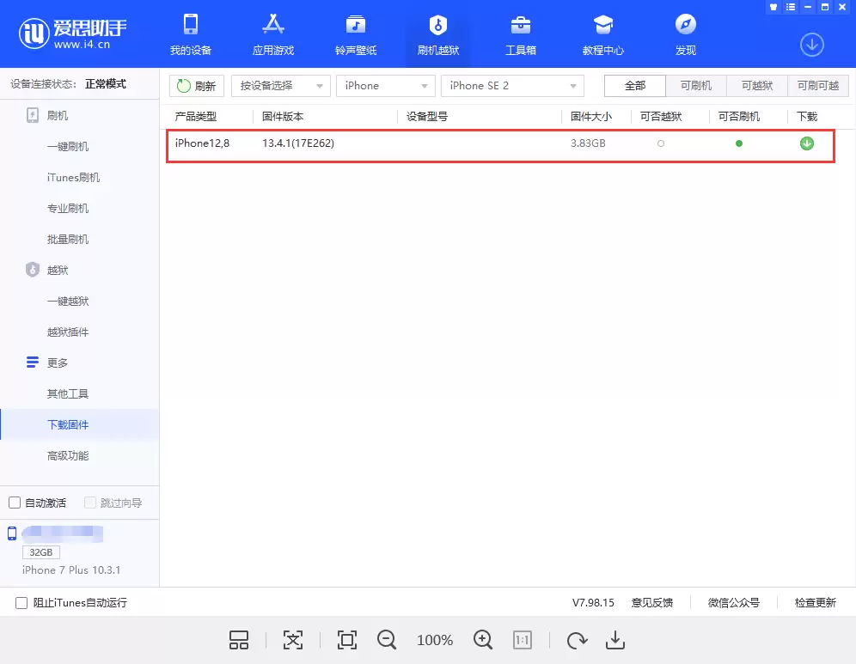856x664 pixels.
Task: Open the iPhone device type dropdown
Action: click(385, 86)
